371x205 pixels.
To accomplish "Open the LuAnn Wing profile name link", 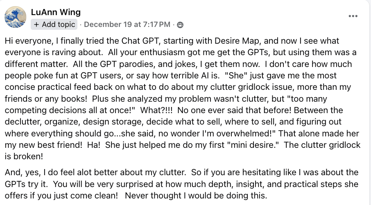I will pos(56,12).
